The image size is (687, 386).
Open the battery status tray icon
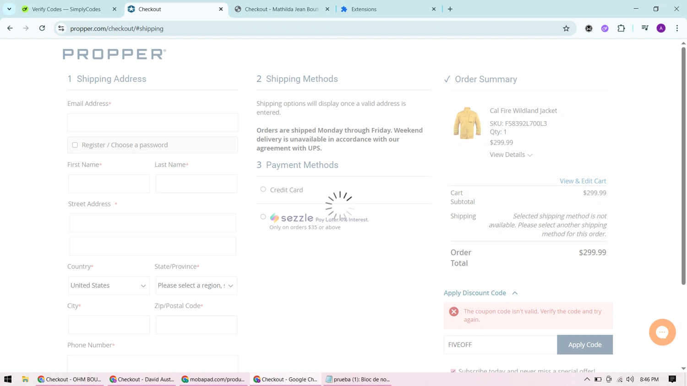point(598,379)
